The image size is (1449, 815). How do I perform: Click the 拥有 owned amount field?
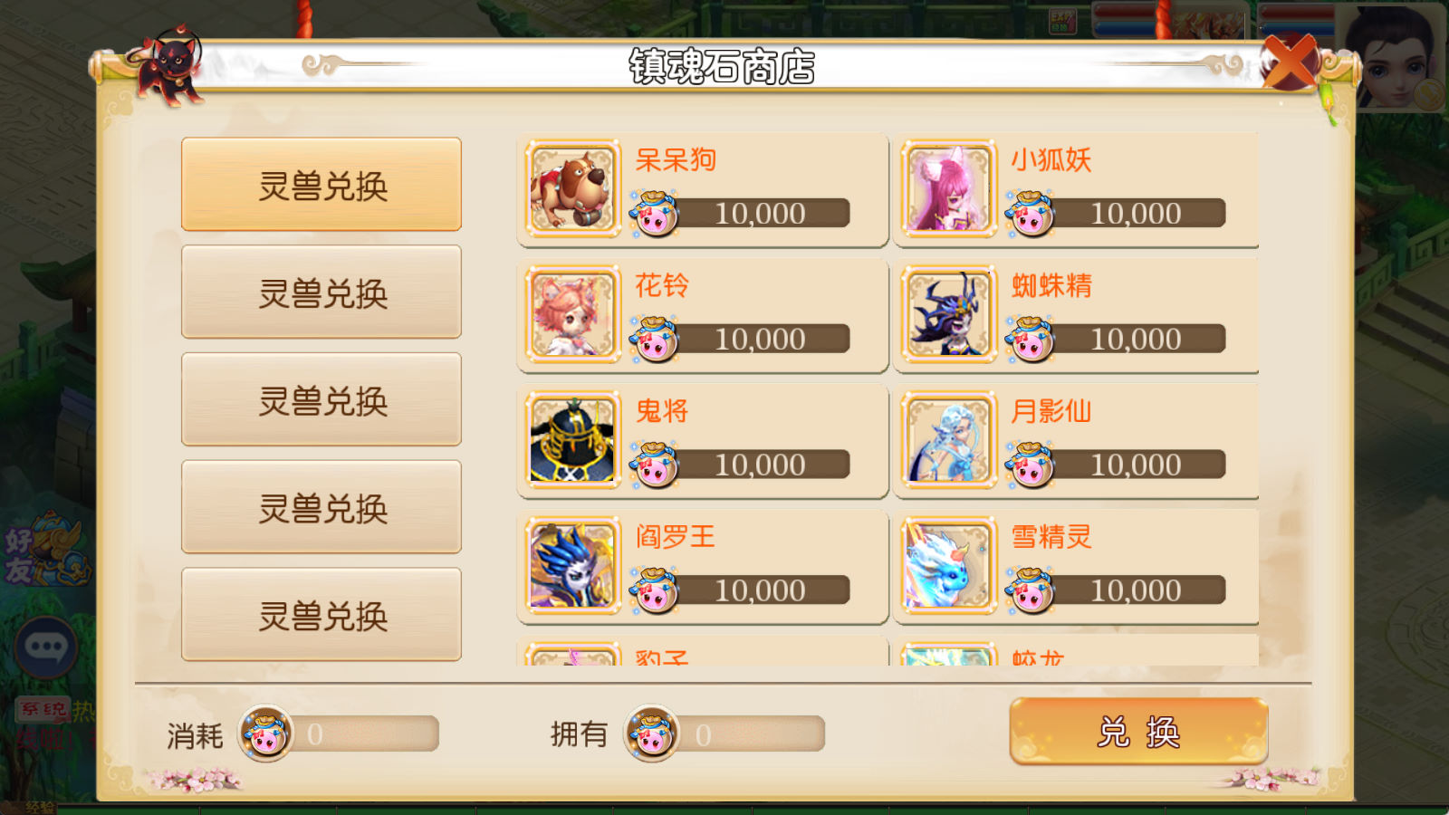point(750,733)
